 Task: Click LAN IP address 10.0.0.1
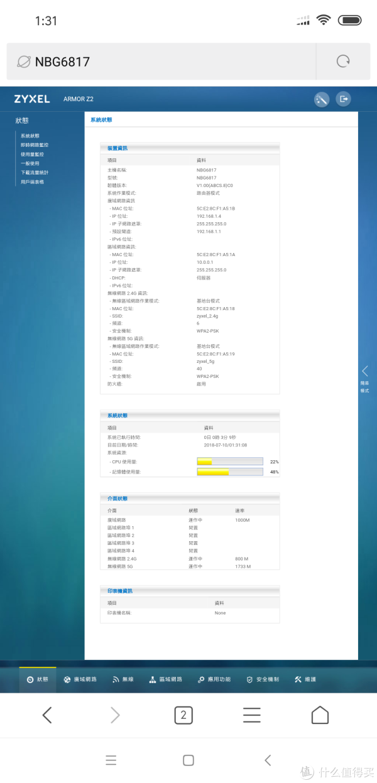205,262
